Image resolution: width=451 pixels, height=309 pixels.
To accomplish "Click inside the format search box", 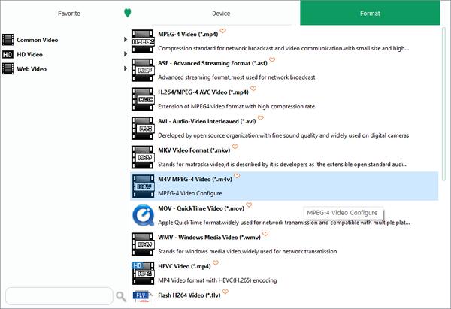I will [x=59, y=296].
